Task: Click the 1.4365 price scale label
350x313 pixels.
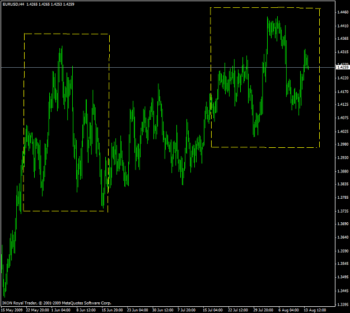Action: pos(343,39)
